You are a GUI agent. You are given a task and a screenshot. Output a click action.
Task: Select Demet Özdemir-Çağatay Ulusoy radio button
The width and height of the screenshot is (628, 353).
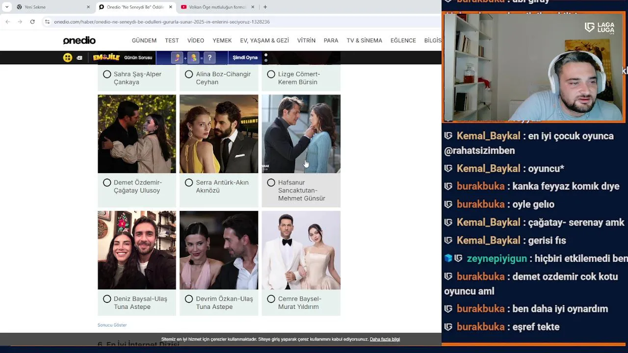(x=107, y=183)
